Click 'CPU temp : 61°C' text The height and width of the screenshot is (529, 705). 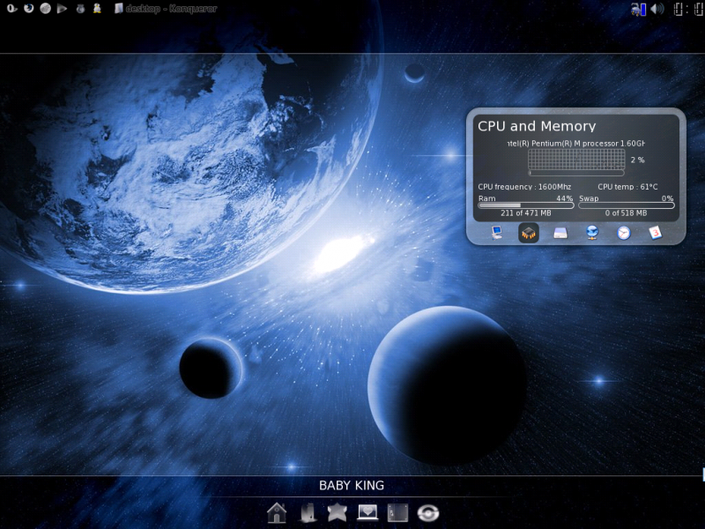pyautogui.click(x=627, y=187)
